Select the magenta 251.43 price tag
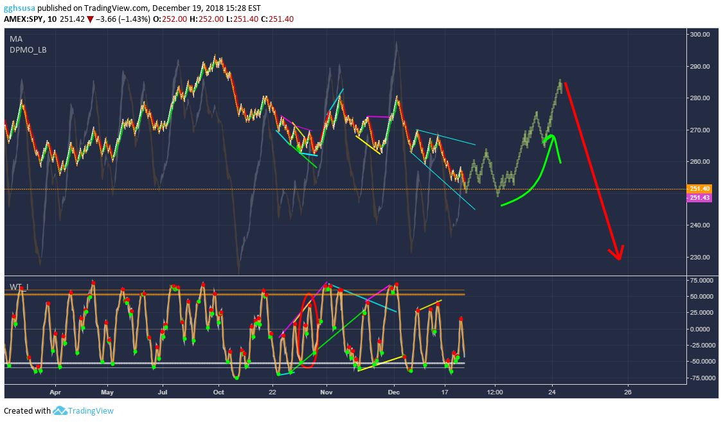The width and height of the screenshot is (723, 422). coord(699,198)
